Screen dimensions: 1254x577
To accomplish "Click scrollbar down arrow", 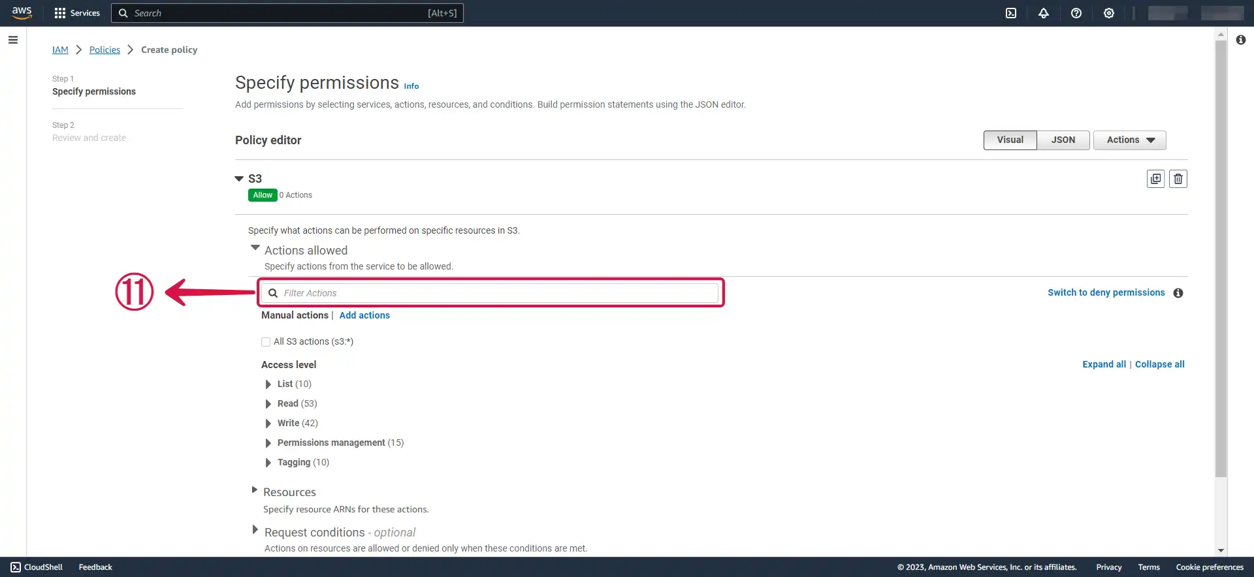I will coord(1221,551).
